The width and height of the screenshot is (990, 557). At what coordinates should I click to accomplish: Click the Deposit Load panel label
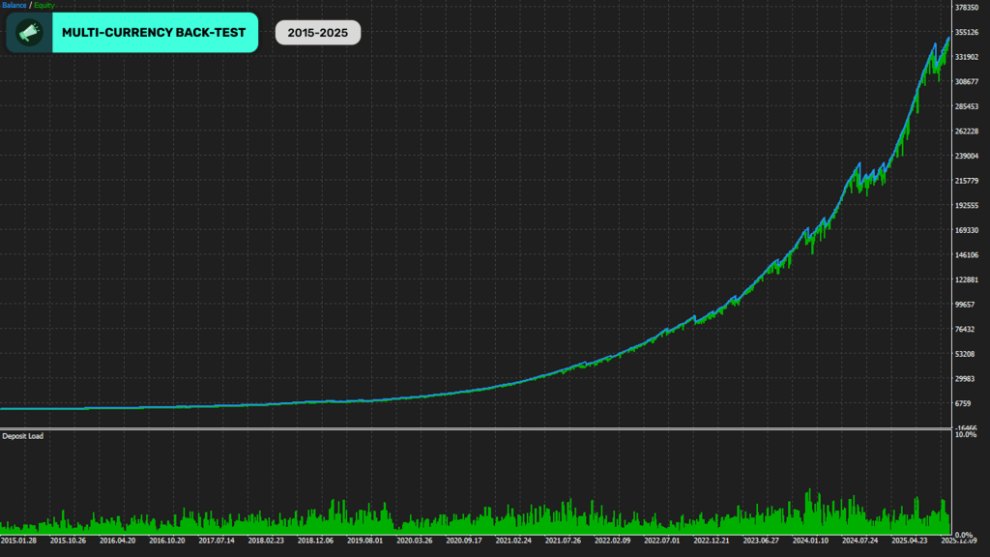[x=23, y=436]
